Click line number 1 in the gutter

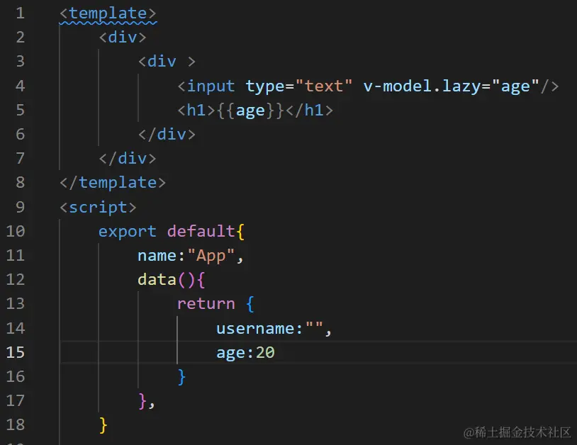[21, 13]
